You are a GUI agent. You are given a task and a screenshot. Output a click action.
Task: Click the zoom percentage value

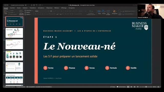[x=154, y=87]
